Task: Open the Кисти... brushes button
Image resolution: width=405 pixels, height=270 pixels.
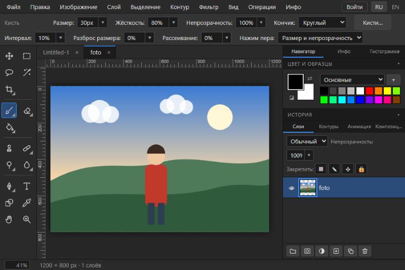Action: [373, 23]
